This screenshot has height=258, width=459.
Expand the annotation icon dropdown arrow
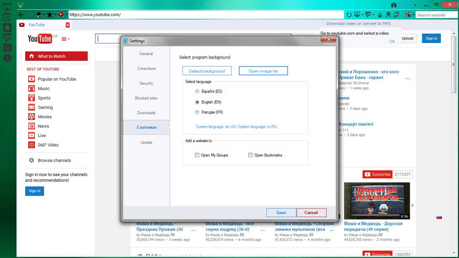click(374, 15)
